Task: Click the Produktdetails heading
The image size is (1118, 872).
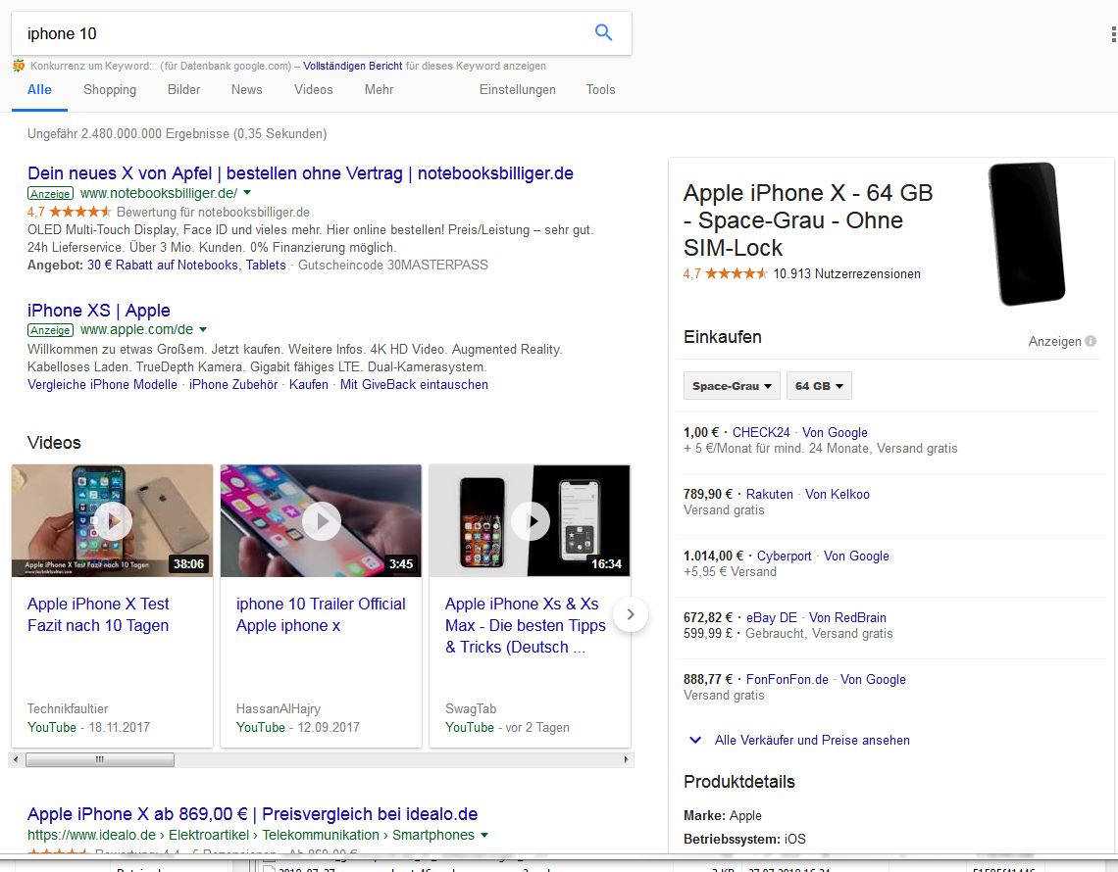Action: click(739, 782)
